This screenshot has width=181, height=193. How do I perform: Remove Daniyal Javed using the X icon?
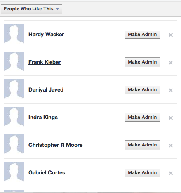pyautogui.click(x=171, y=90)
